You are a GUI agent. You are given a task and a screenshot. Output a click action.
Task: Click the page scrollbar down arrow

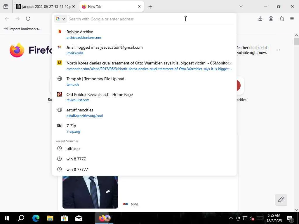[x=296, y=210]
